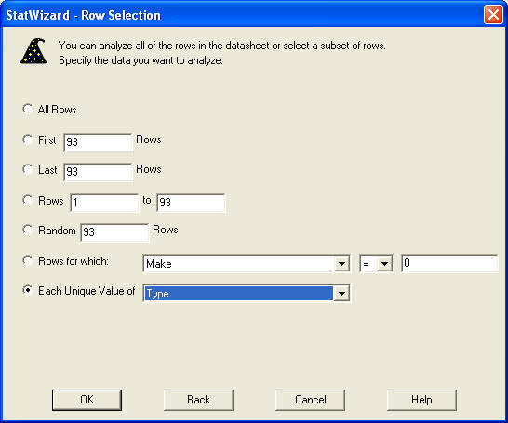Choose the First Rows radio button
The width and height of the screenshot is (508, 423).
point(28,139)
